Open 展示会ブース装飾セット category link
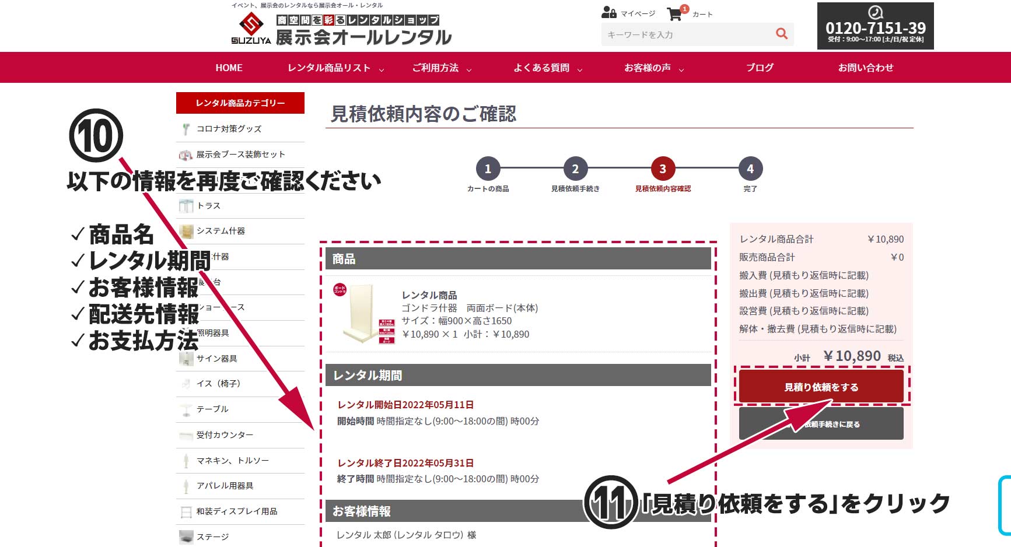Viewport: 1011px width, 547px height. (241, 155)
